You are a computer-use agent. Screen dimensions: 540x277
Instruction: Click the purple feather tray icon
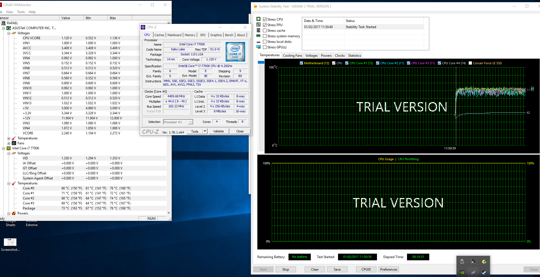coord(473,273)
